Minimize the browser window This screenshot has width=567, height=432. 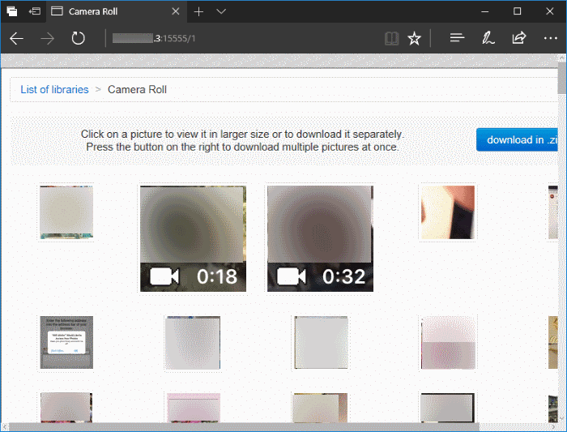484,11
